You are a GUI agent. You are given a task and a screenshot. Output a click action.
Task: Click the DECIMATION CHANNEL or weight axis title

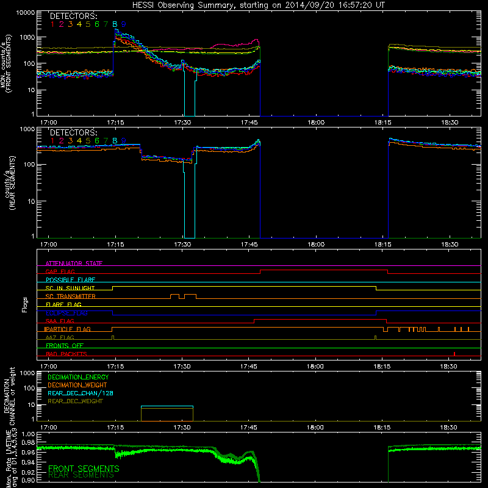pyautogui.click(x=9, y=396)
